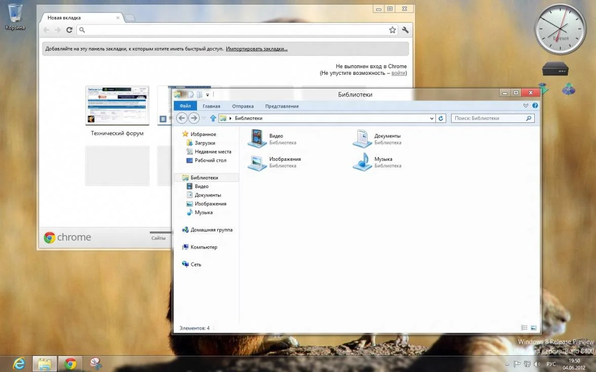Click Chrome's back arrow
Image resolution: width=596 pixels, height=372 pixels.
[x=47, y=30]
